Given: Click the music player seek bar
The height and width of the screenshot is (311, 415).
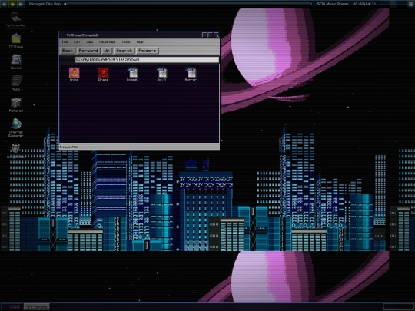Looking at the screenshot, I should coord(188,4).
